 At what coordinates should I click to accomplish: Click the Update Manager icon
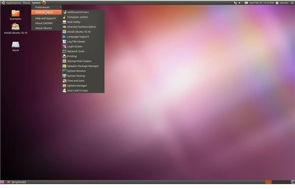64,86
